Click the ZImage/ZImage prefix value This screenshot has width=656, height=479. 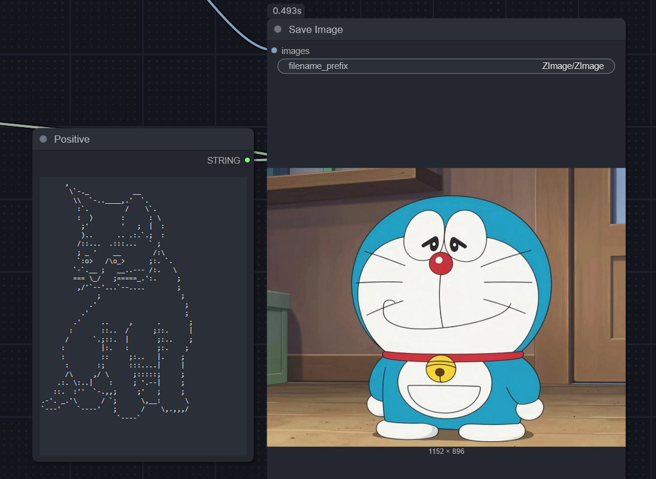click(573, 66)
